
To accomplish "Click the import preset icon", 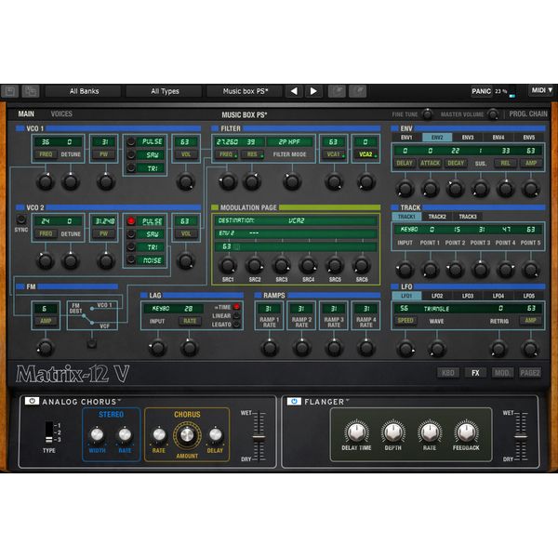I will click(x=337, y=91).
